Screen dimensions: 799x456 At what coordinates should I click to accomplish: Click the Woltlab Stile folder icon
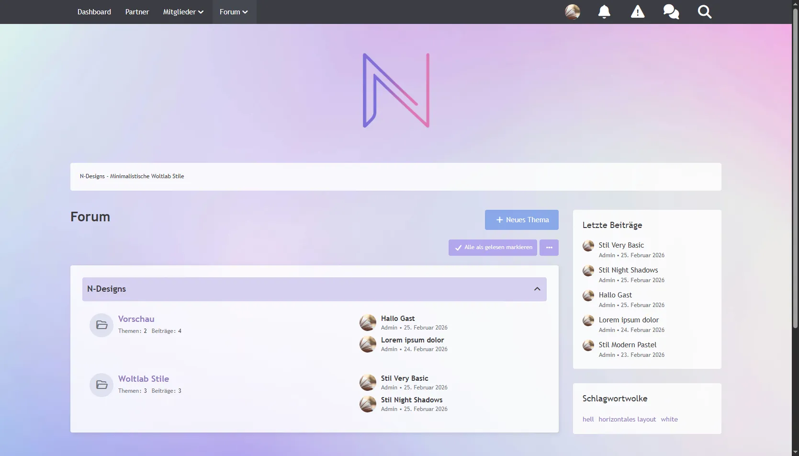tap(101, 385)
